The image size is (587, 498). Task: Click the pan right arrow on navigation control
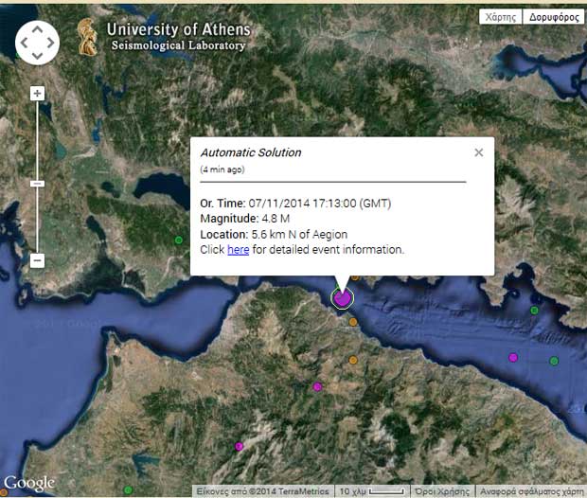[x=50, y=42]
